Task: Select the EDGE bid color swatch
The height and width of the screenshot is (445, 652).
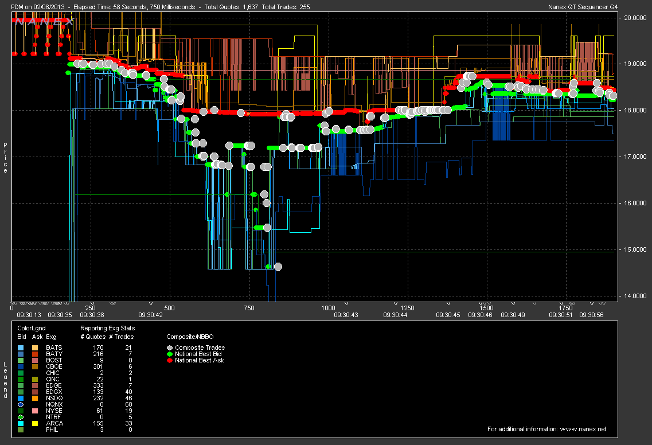Action: 21,385
